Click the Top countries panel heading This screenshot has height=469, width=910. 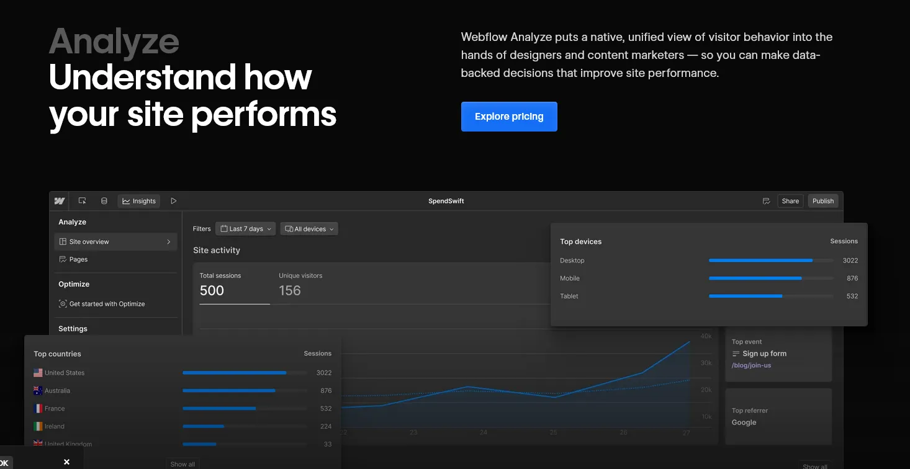[57, 354]
